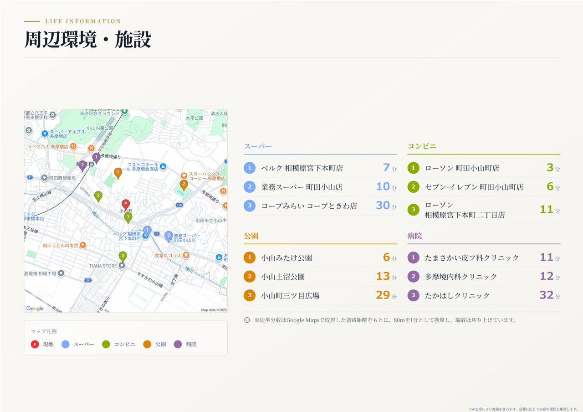The image size is (583, 412).
Task: Click the 公園 section heading above the park list
Action: pos(251,236)
